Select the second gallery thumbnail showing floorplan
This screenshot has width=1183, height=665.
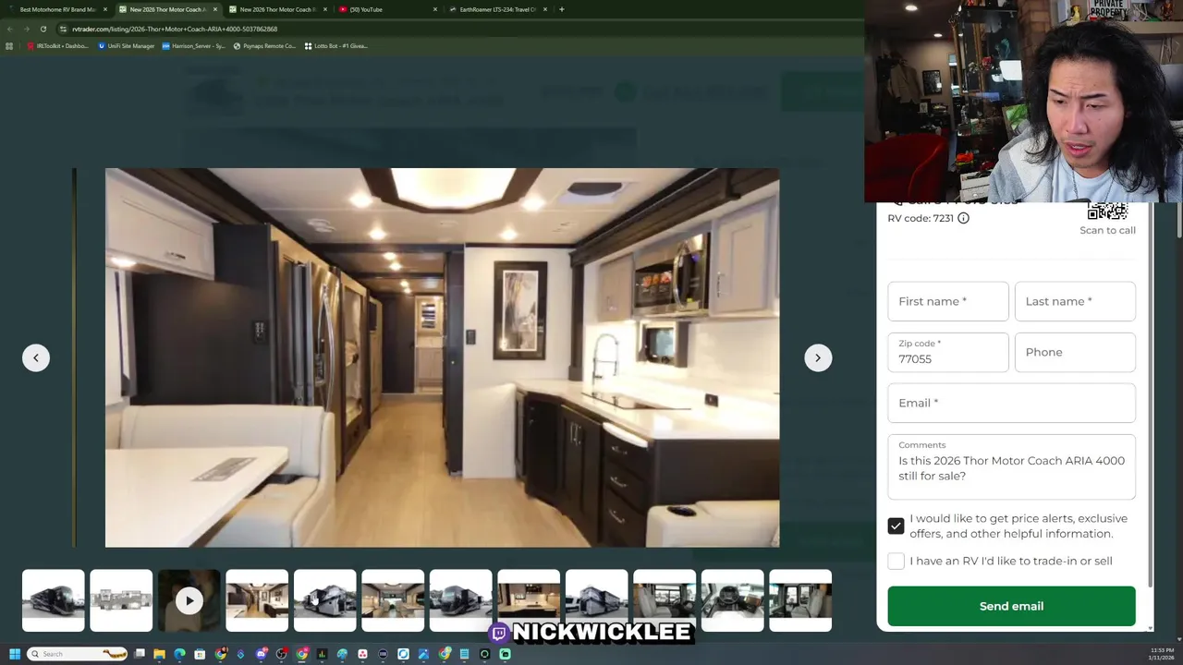(121, 600)
